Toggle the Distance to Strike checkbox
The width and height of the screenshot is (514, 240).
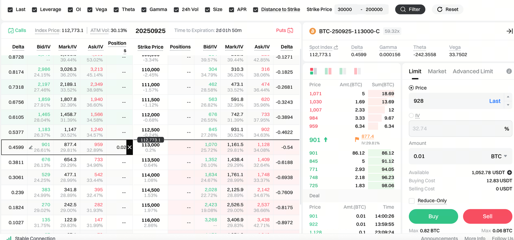coord(255,10)
